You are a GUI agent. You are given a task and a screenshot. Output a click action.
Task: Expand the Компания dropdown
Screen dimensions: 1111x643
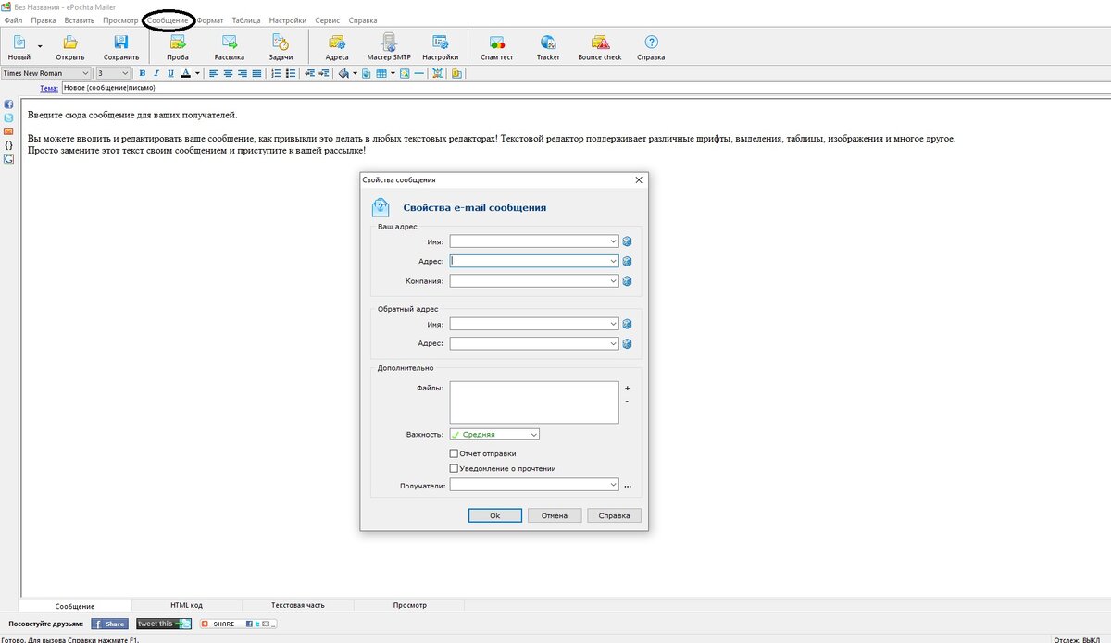[x=613, y=281]
